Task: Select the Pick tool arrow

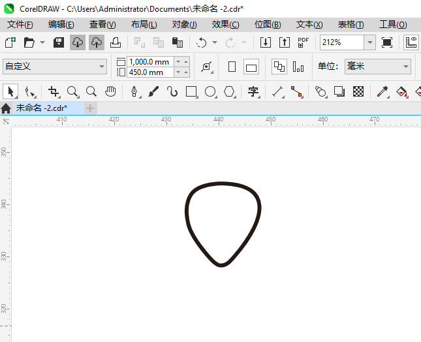Action: click(10, 91)
